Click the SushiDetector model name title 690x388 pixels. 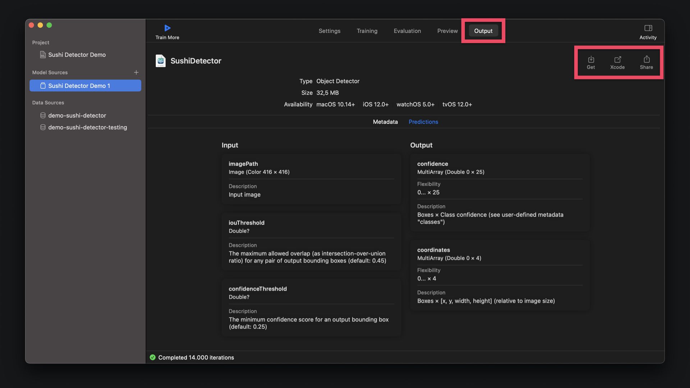pyautogui.click(x=196, y=61)
